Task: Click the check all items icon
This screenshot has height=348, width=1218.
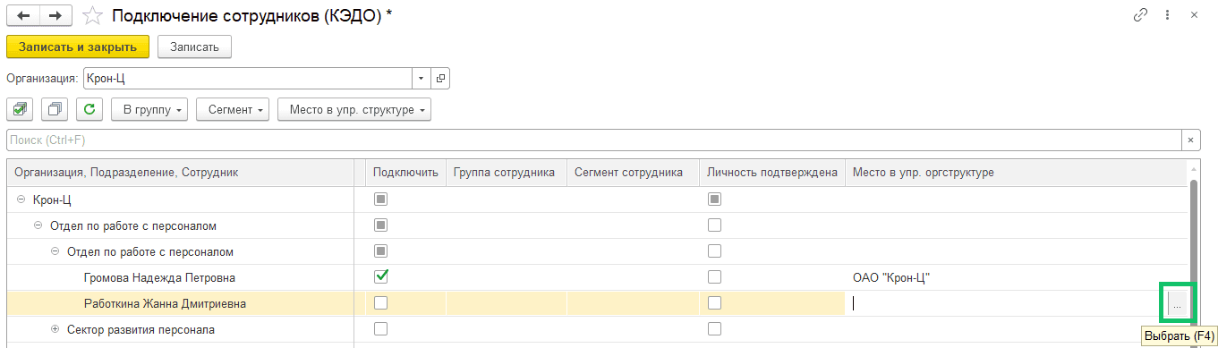Action: click(21, 110)
